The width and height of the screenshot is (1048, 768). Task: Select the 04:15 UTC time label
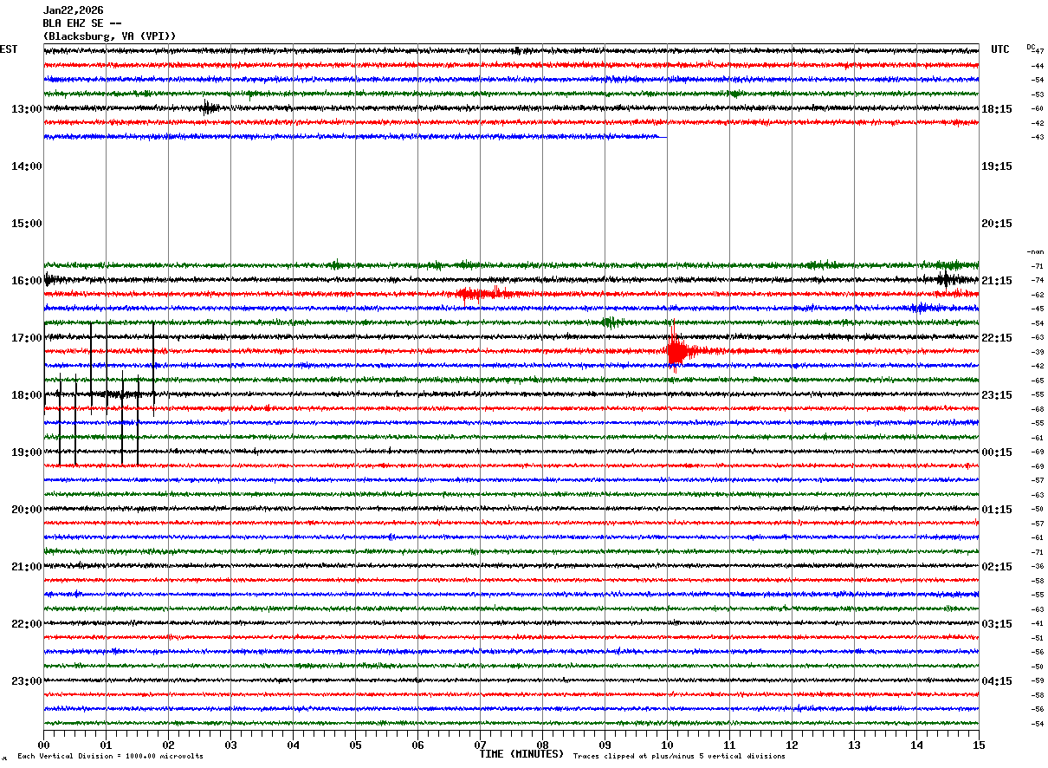click(996, 681)
